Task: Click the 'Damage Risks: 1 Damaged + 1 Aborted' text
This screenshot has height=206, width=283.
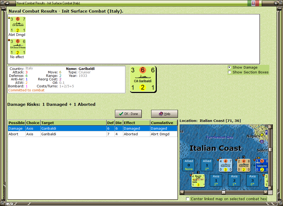Action: (51, 104)
